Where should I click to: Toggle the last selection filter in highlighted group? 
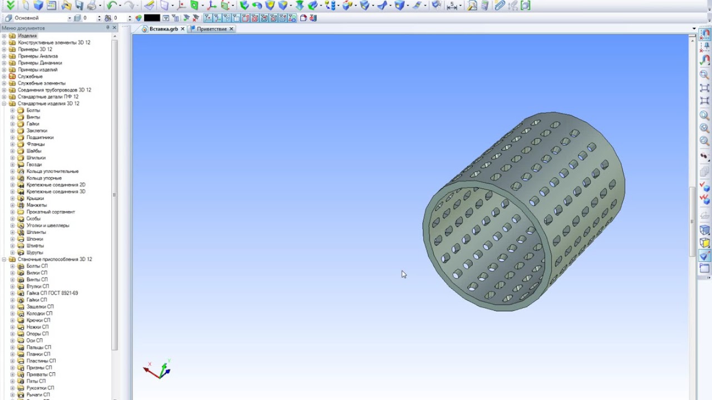(291, 18)
